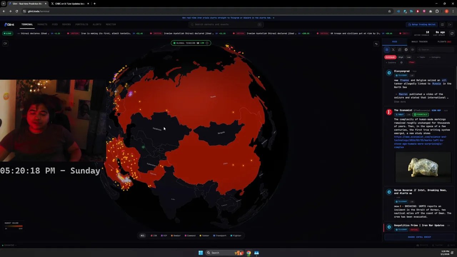Open the economist.com article link
This screenshot has height=257, width=457.
click(x=420, y=142)
